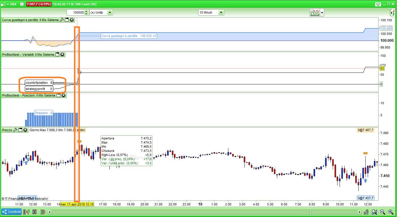
Task: Click the horizontal scrollbar right arrow
Action: 359,212
